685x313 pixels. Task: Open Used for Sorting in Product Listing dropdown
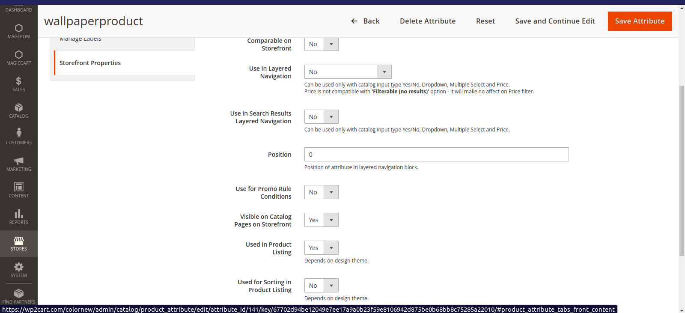point(321,286)
